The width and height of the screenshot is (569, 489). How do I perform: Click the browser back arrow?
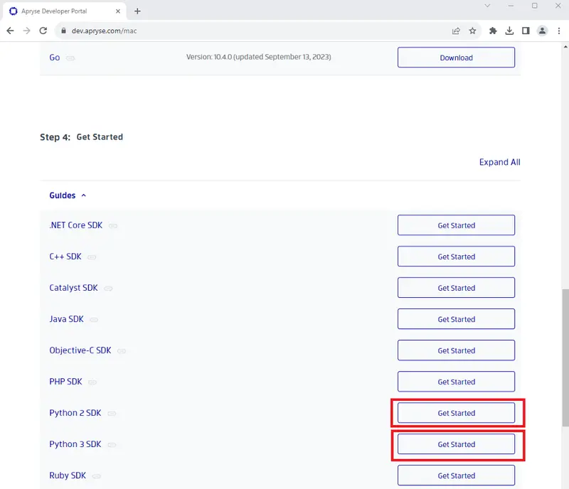click(x=10, y=31)
